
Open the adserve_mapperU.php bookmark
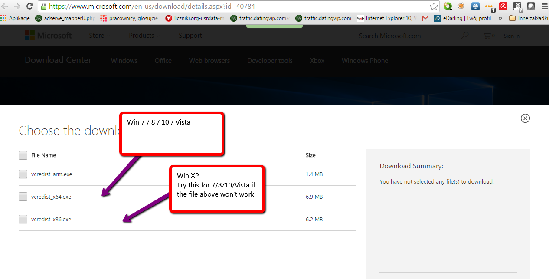(x=65, y=18)
